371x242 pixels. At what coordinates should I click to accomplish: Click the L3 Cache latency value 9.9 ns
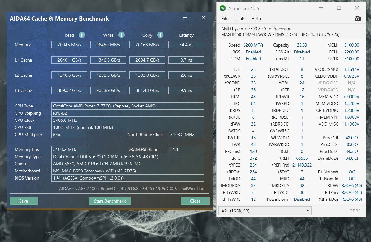coord(186,90)
